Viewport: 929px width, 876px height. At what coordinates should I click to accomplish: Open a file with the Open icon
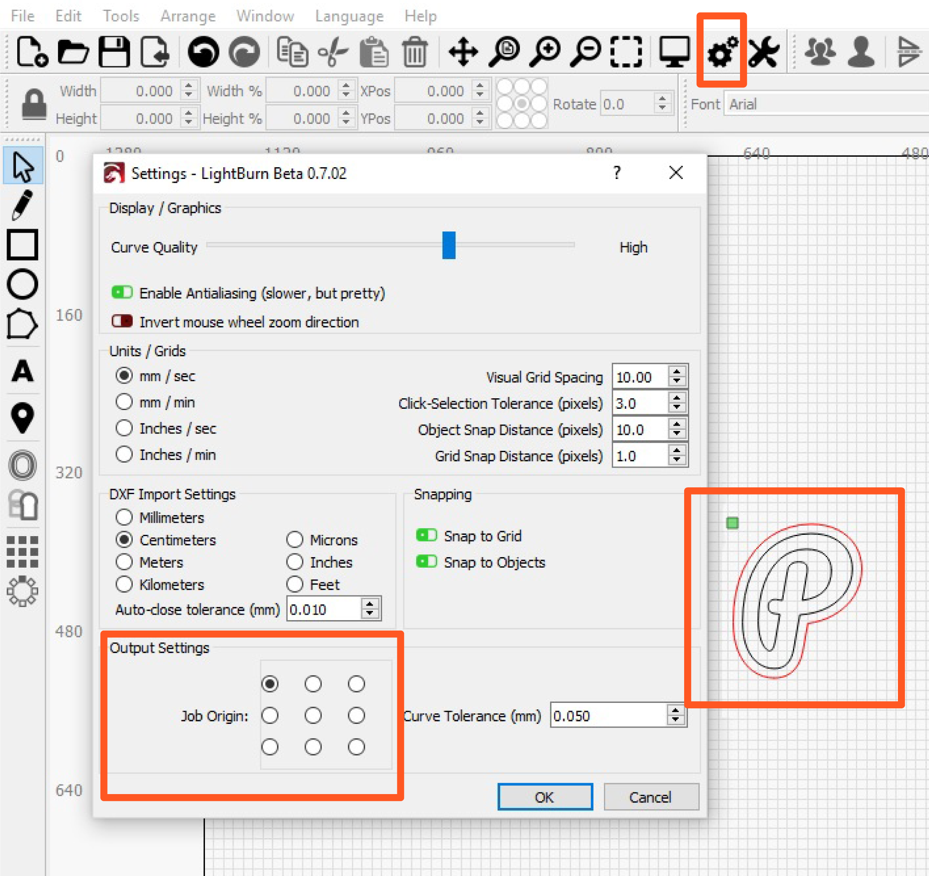(x=73, y=53)
